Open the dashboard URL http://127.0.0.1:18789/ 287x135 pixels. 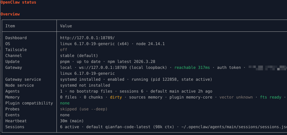point(87,38)
